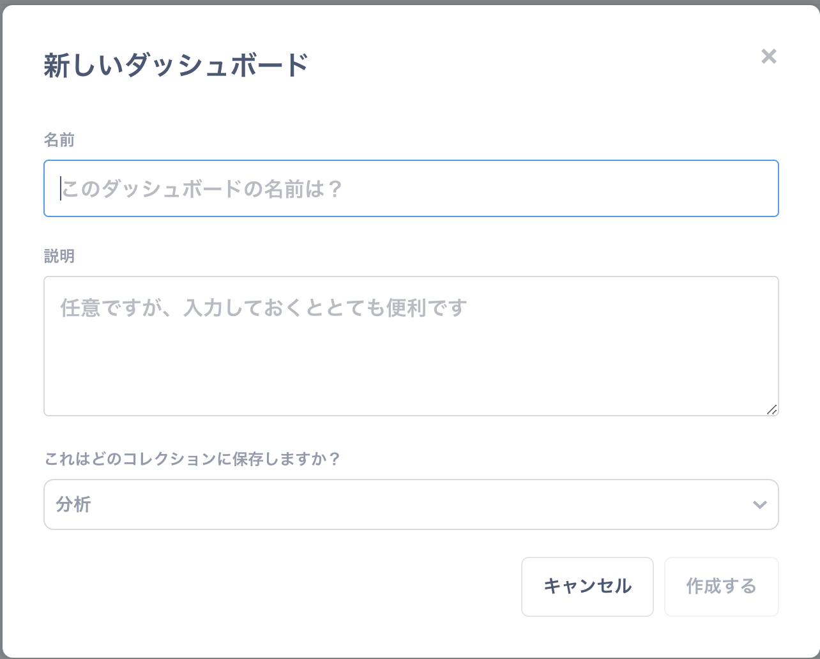Viewport: 820px width, 659px height.
Task: Expand the collection picker below 保存しますか？
Action: coord(411,504)
